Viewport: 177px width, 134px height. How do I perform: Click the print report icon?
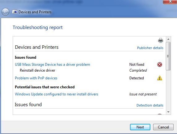[160, 40]
